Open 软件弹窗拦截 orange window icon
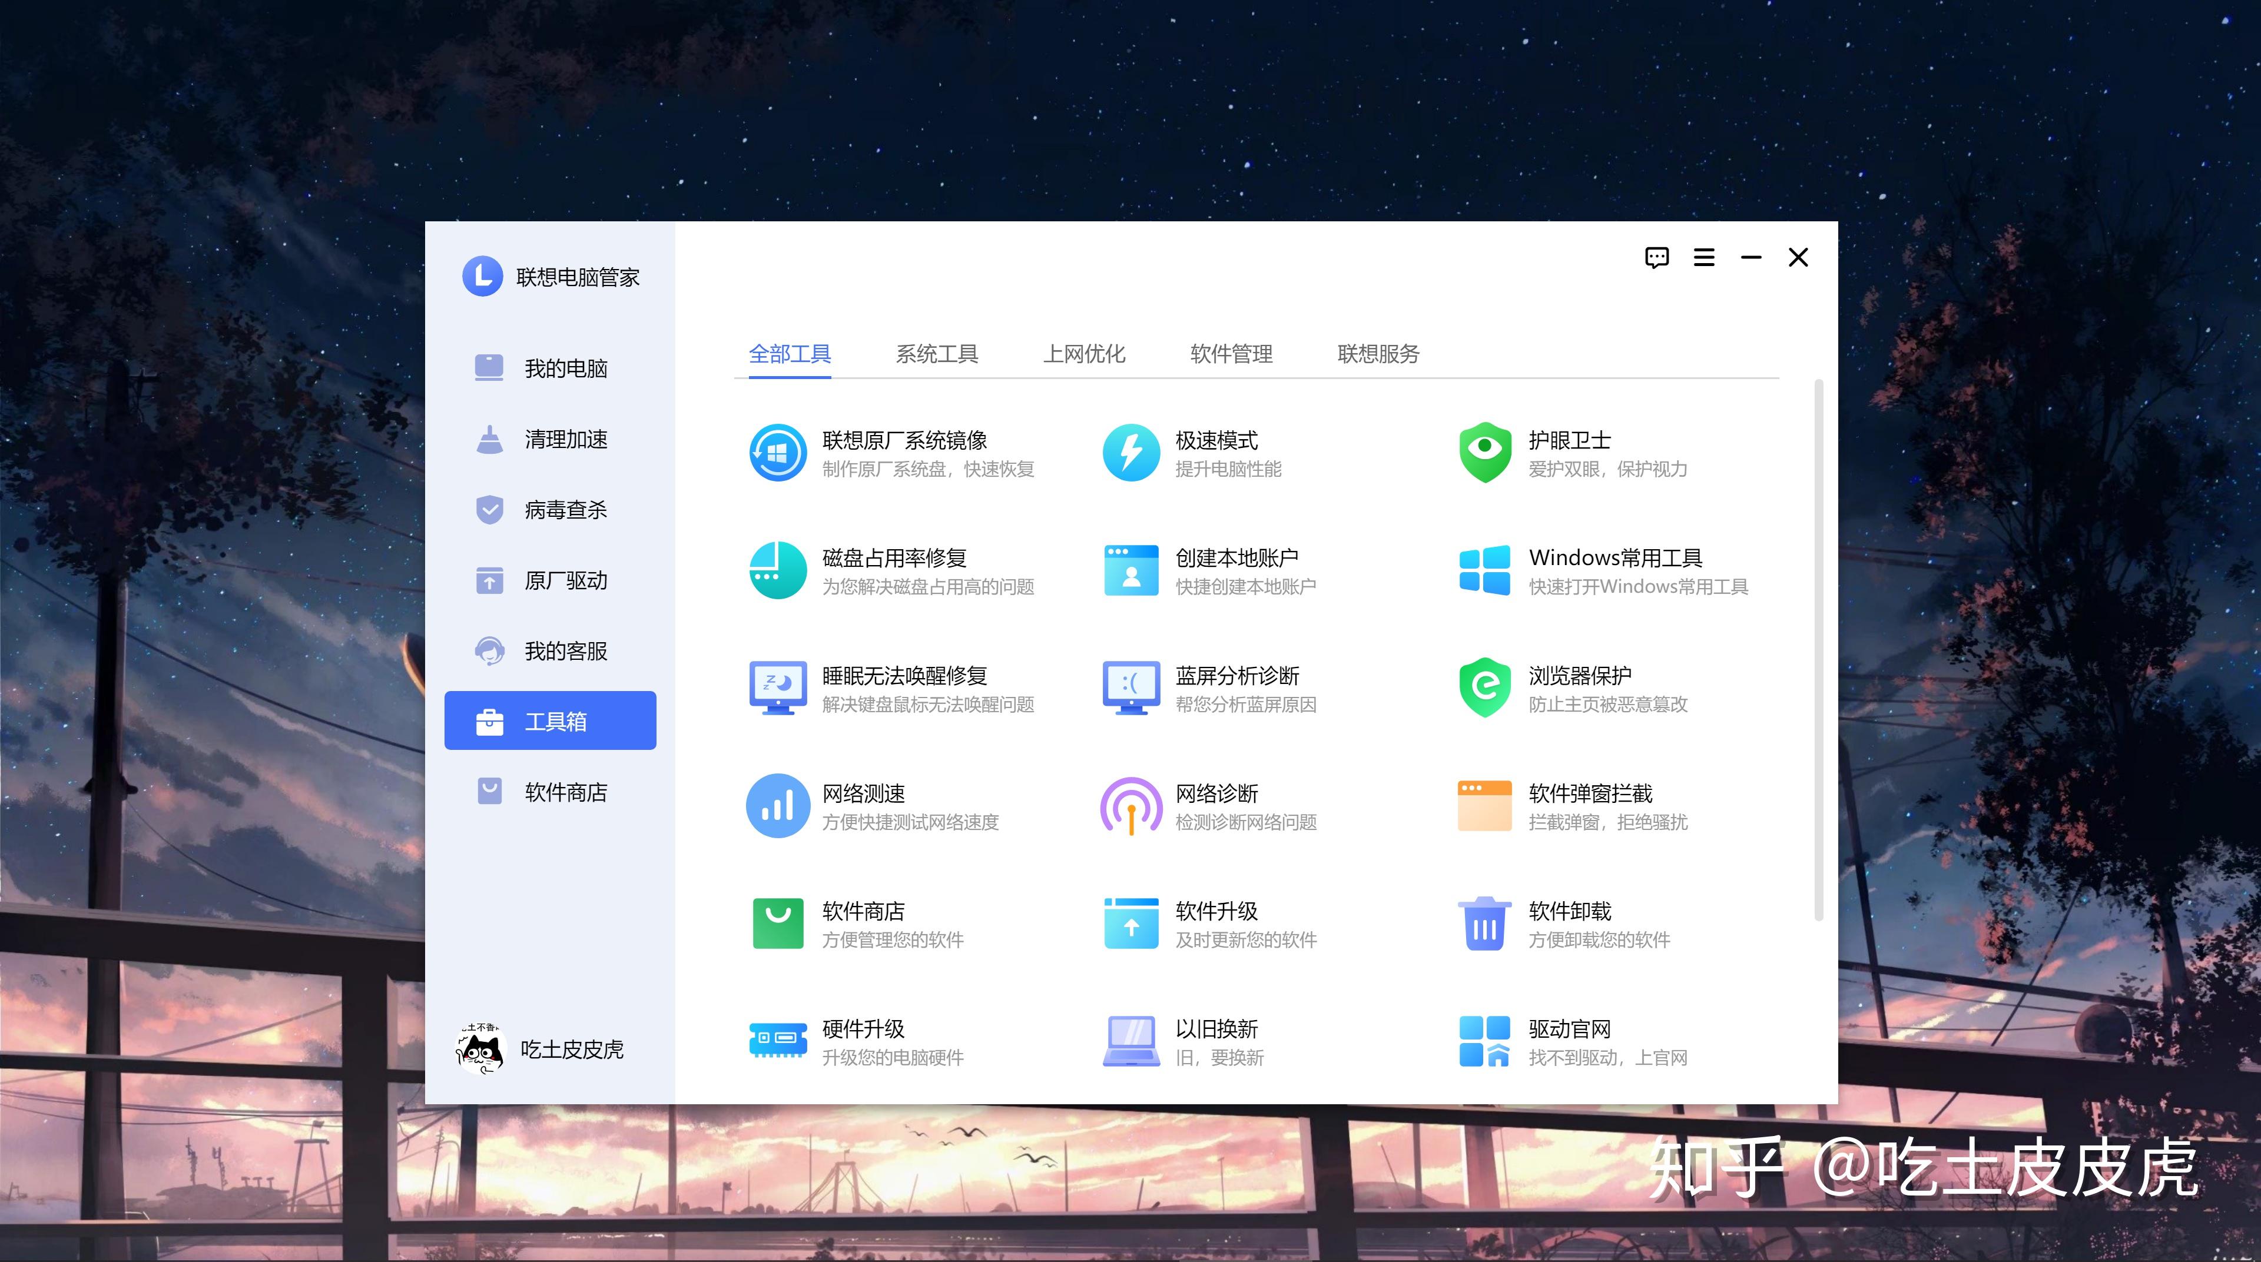Image resolution: width=2261 pixels, height=1262 pixels. (x=1484, y=806)
